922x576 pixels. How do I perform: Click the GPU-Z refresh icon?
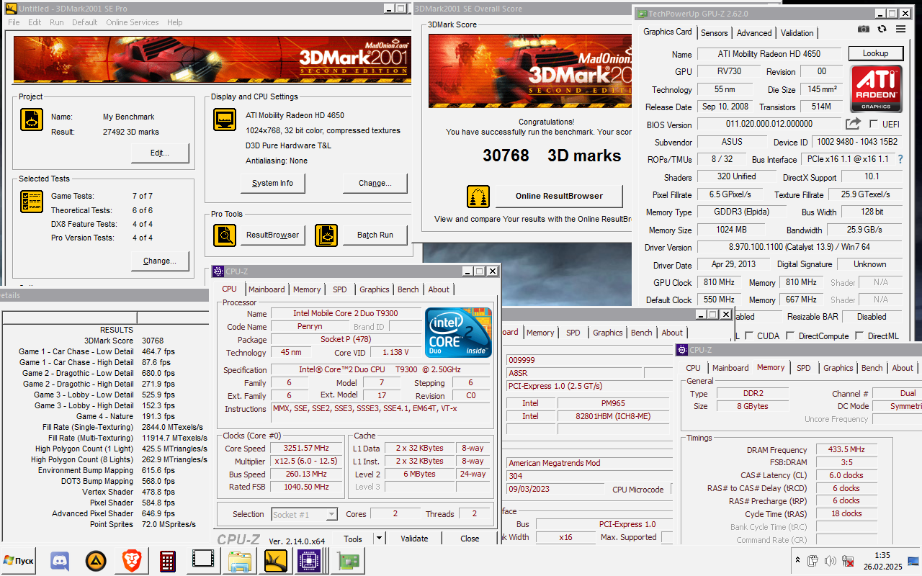pyautogui.click(x=882, y=29)
